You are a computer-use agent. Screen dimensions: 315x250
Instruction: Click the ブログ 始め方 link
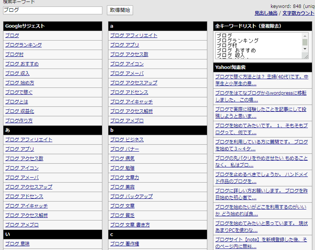coord(20,83)
